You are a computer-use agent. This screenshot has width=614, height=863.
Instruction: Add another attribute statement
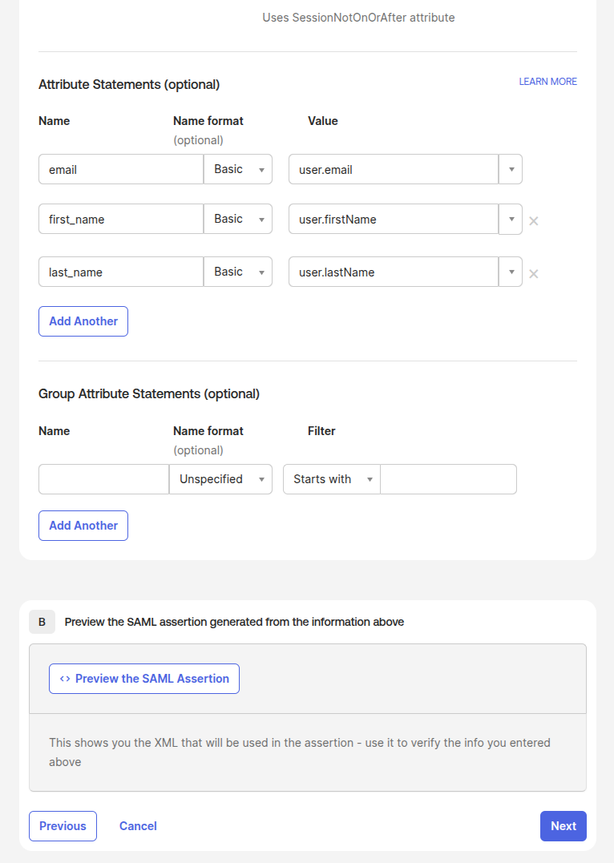tap(83, 321)
